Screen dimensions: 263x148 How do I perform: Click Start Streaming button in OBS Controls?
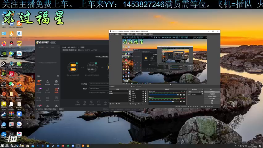212,92
